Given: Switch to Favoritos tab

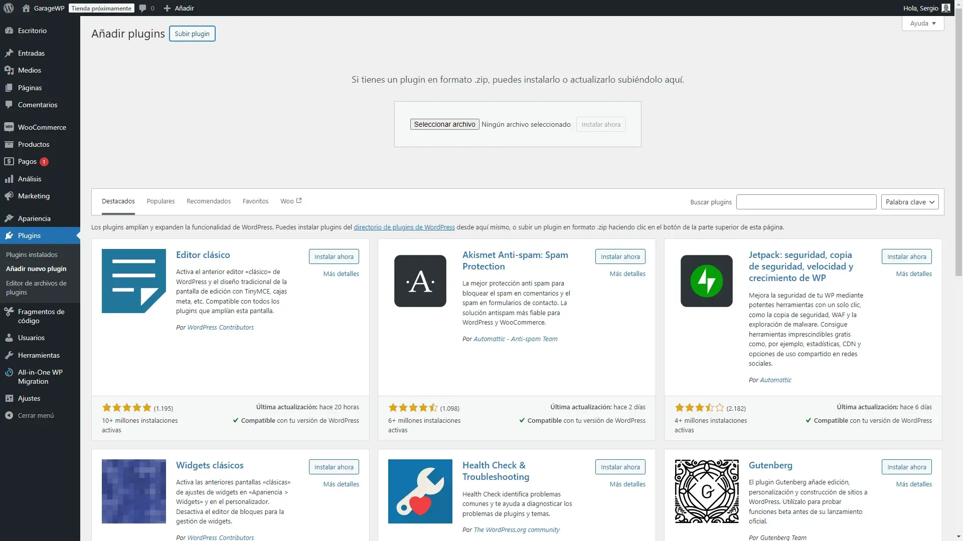Looking at the screenshot, I should (255, 201).
